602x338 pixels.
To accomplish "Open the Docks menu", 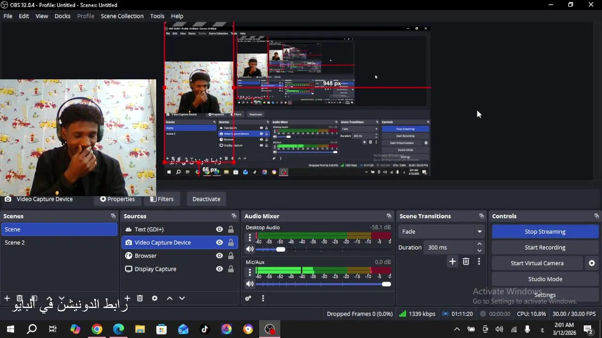I will 63,16.
